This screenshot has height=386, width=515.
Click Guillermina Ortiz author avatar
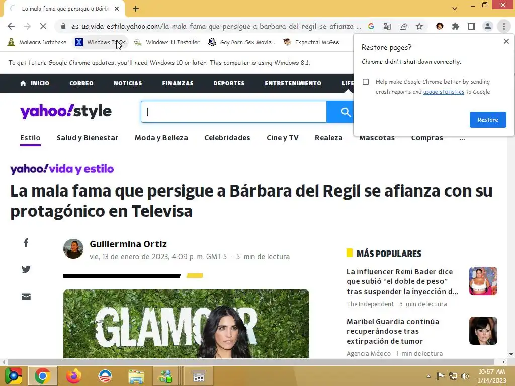click(x=73, y=249)
